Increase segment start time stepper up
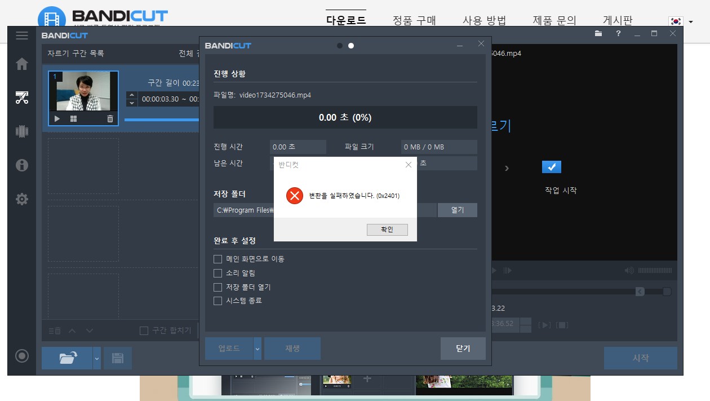 (x=132, y=95)
